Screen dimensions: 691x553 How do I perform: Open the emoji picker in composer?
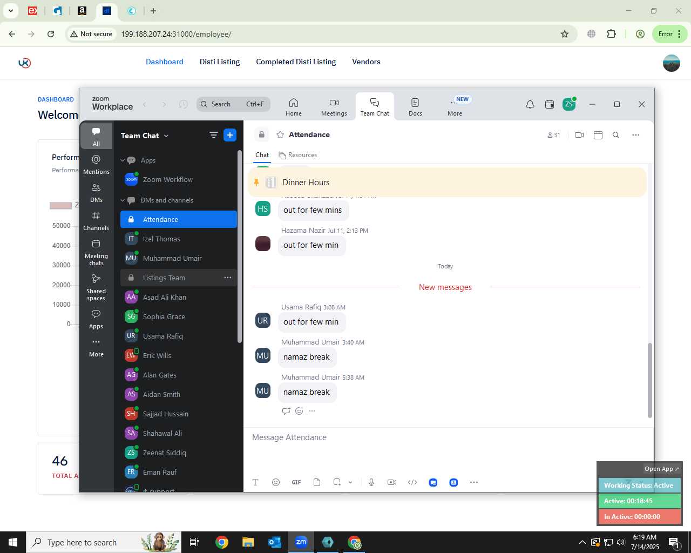tap(276, 482)
